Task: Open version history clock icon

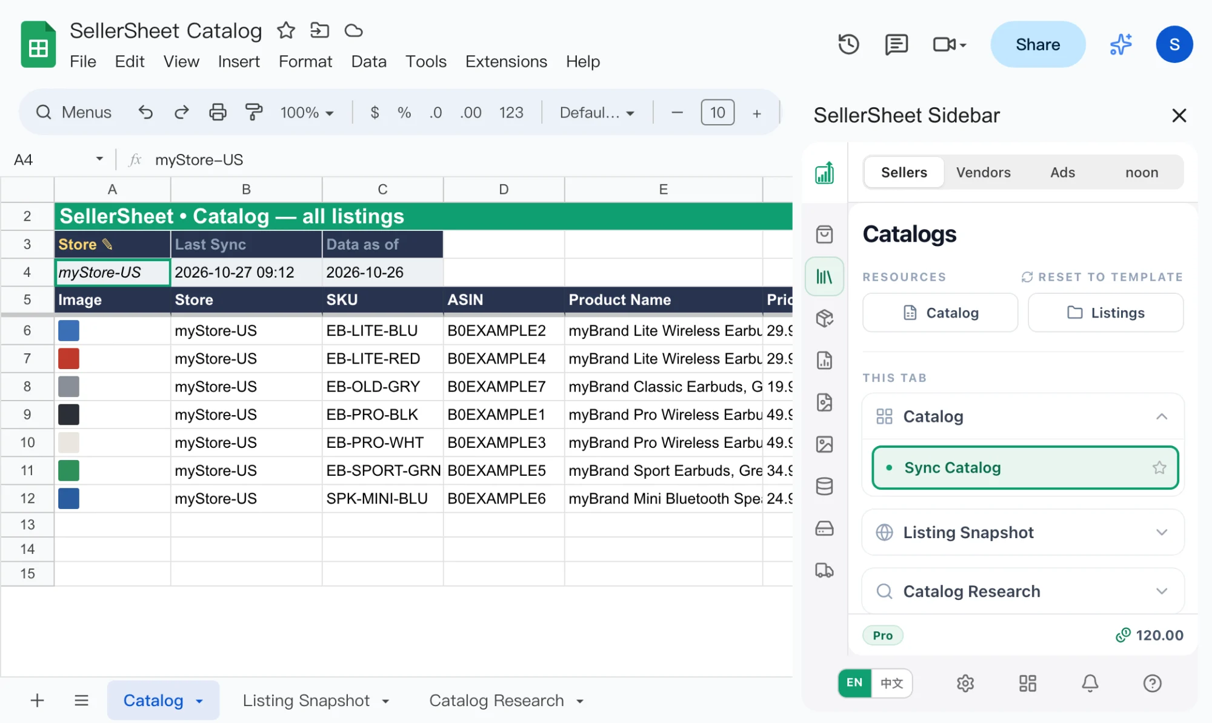Action: tap(848, 44)
